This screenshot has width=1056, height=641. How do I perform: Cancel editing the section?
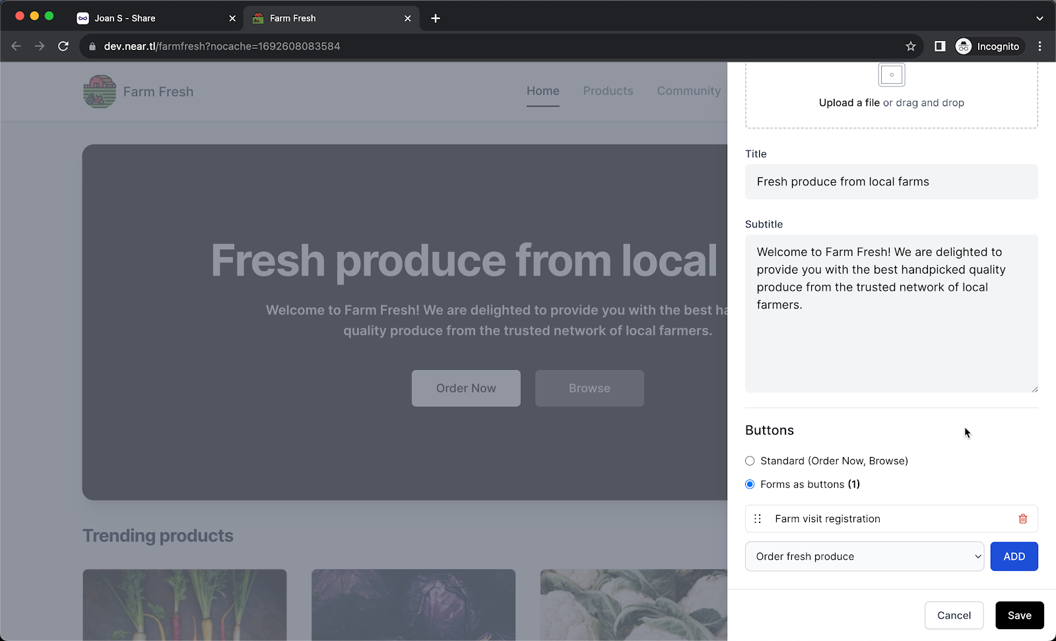pyautogui.click(x=954, y=615)
